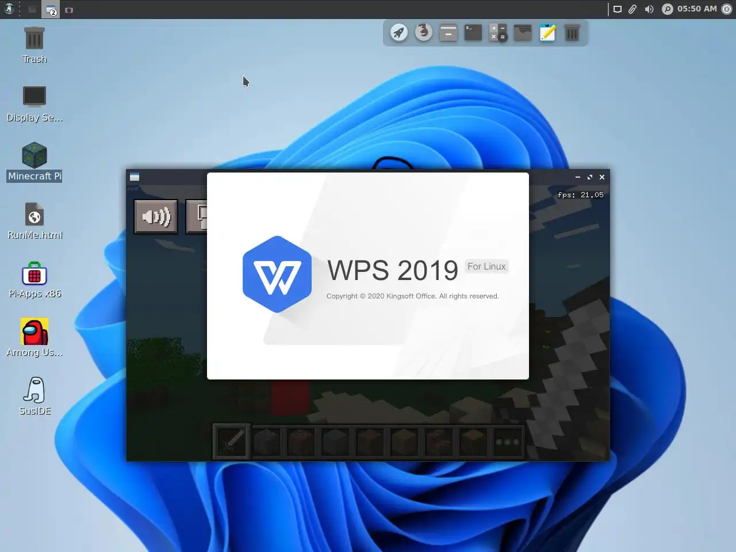The image size is (736, 552).
Task: Select the Among Us desktop icon
Action: click(x=34, y=338)
